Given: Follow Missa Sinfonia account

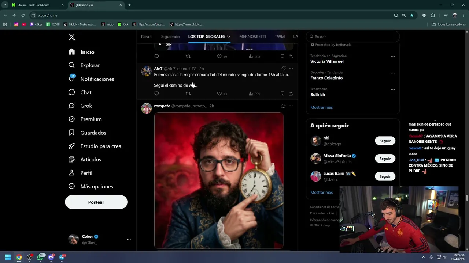Looking at the screenshot, I should click(385, 159).
